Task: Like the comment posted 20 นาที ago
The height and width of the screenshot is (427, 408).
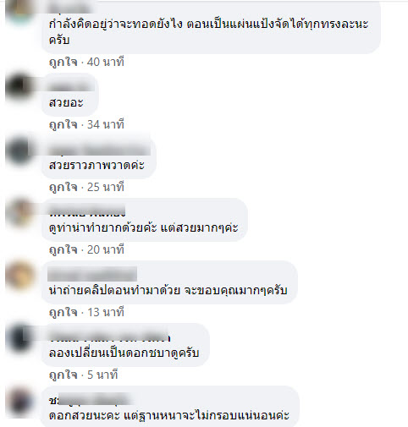Action: (x=63, y=249)
